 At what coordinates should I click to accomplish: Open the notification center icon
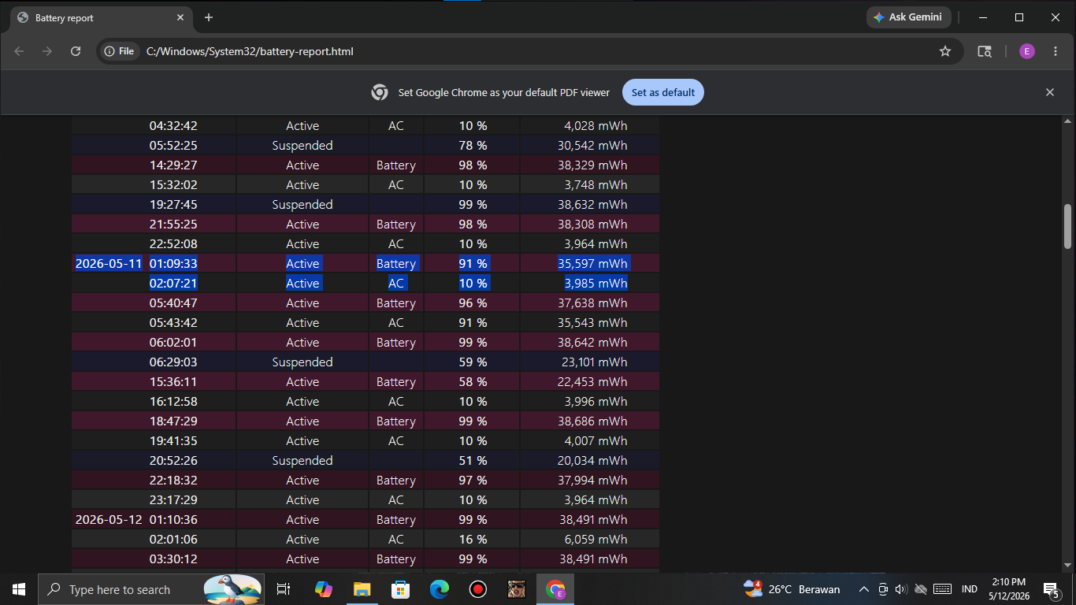pos(1052,589)
